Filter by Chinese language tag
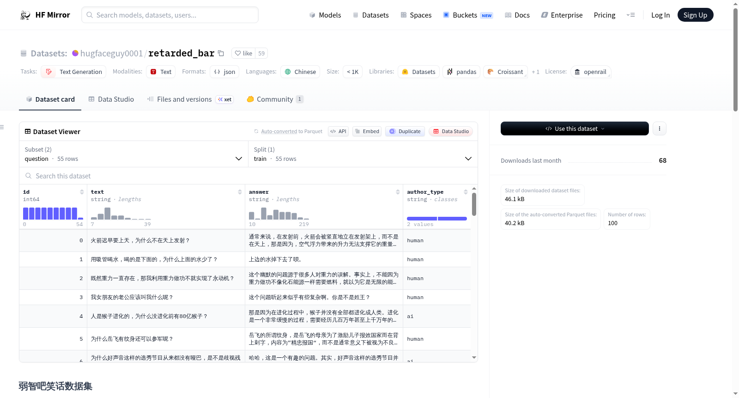739x398 pixels. point(300,72)
